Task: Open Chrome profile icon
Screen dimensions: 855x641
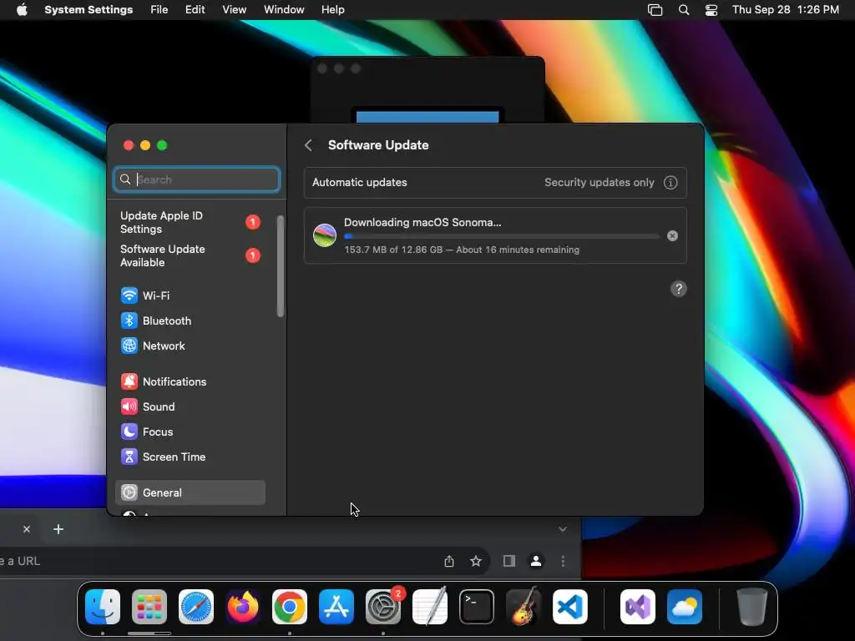Action: [x=536, y=561]
